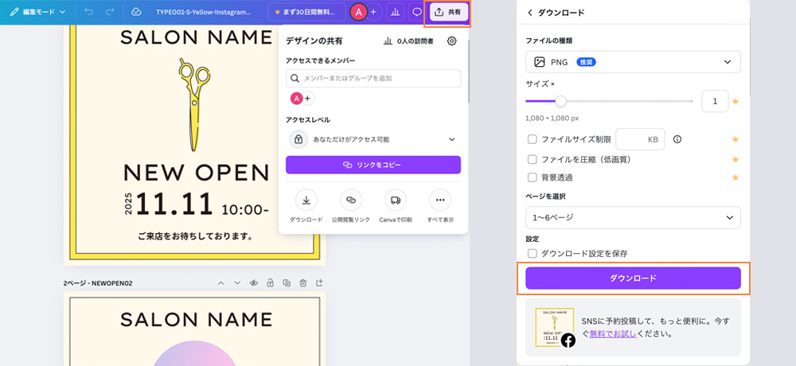Viewport: 796px width, 366px height.
Task: Lock page 2 with the padlock icon
Action: (x=271, y=282)
